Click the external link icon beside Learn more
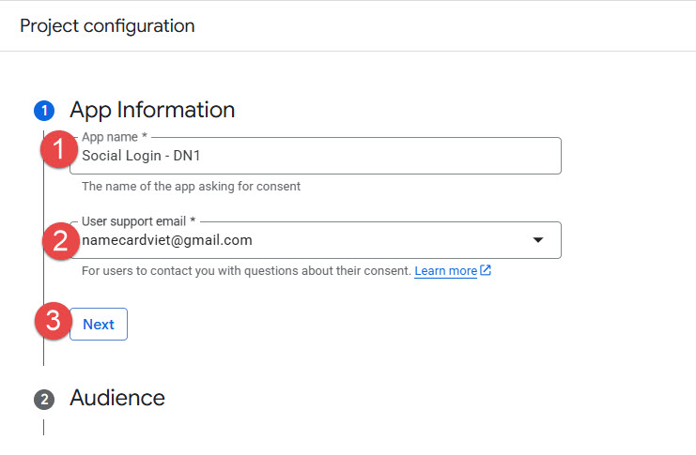696x455 pixels. 486,270
